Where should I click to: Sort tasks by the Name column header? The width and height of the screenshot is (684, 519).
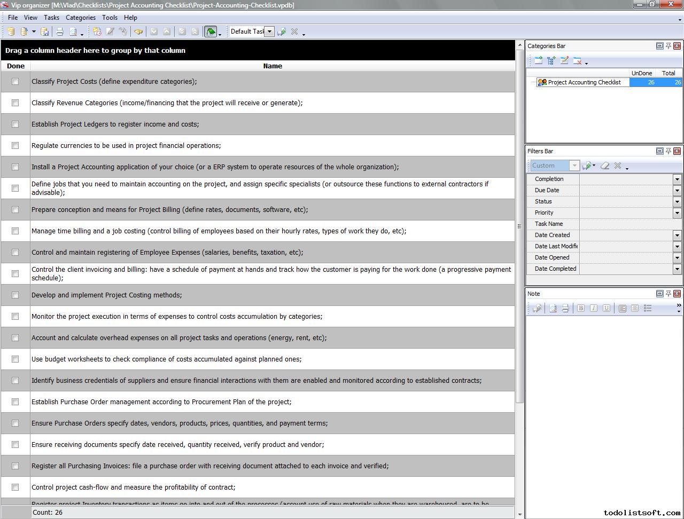pyautogui.click(x=273, y=66)
